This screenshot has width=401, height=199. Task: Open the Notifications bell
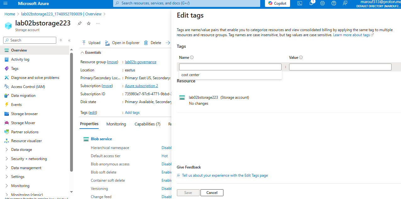[x=311, y=3]
